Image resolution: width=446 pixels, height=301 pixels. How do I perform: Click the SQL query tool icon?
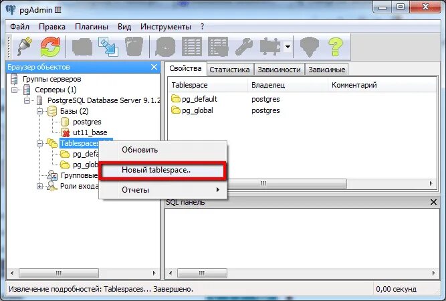(165, 46)
